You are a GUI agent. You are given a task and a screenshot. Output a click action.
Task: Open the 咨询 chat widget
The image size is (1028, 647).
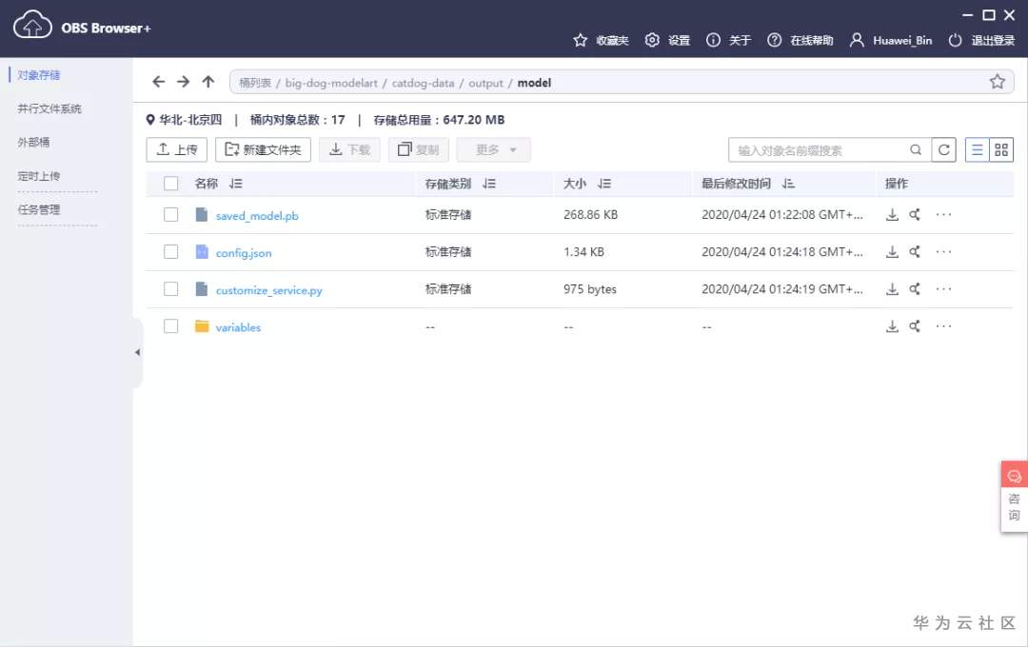1014,497
